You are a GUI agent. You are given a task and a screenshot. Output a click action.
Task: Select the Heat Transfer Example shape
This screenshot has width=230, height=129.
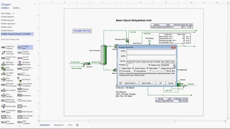(x=25, y=117)
